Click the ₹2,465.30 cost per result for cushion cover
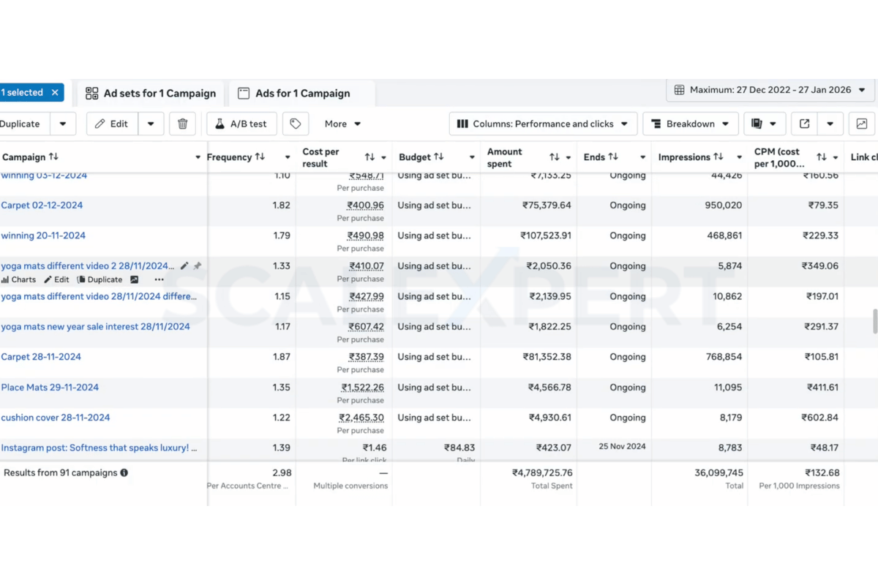The height and width of the screenshot is (585, 878). tap(361, 418)
